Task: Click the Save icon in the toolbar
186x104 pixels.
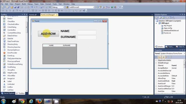Action: 15,7
